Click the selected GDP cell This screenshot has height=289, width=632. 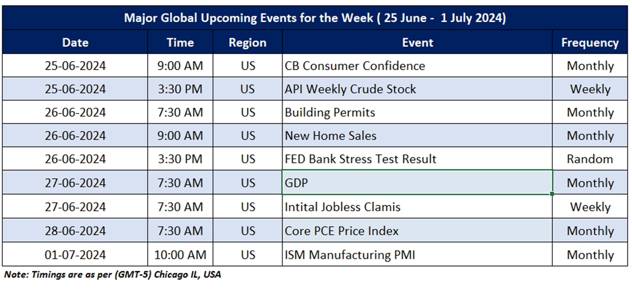click(417, 183)
